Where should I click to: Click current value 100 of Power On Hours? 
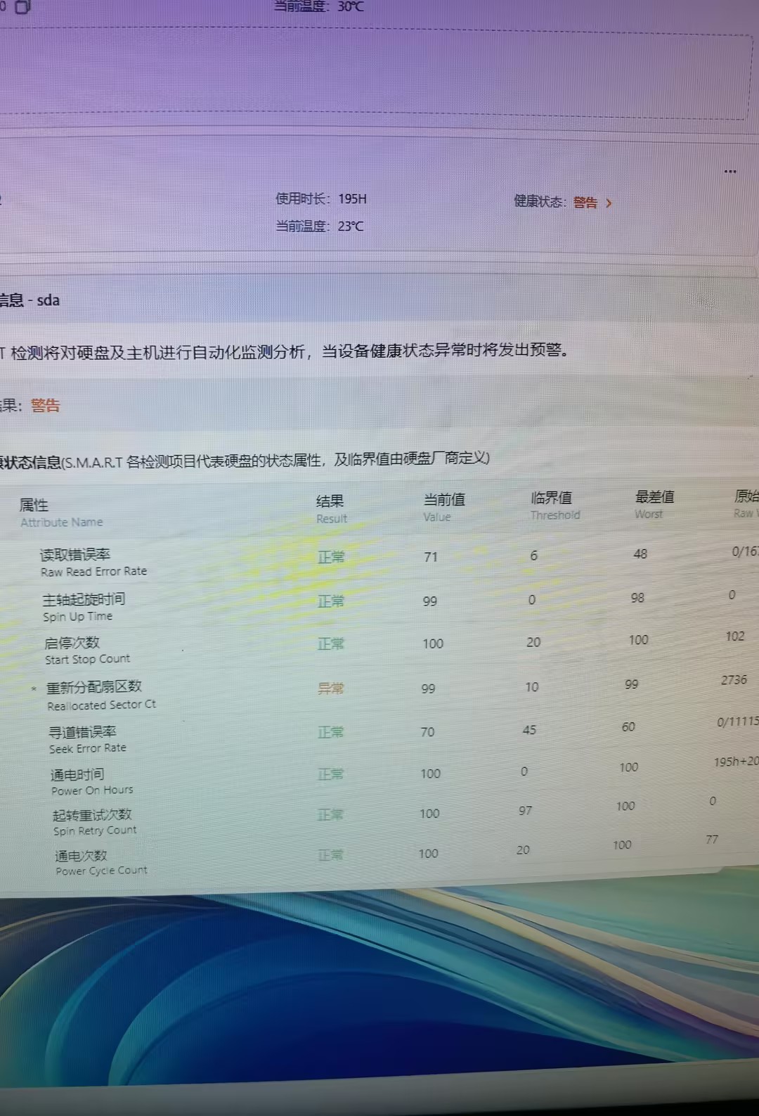pyautogui.click(x=430, y=774)
